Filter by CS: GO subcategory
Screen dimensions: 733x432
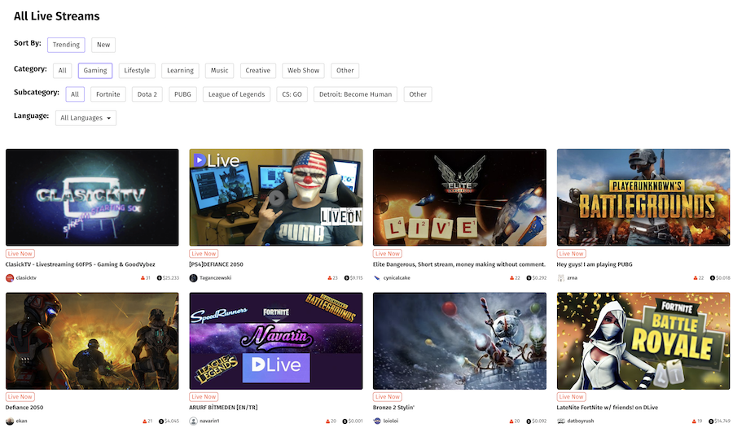(292, 94)
